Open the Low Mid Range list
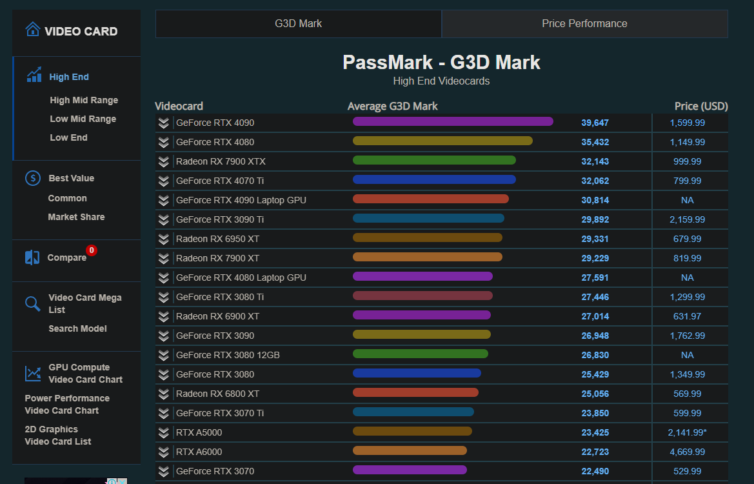The width and height of the screenshot is (754, 484). click(83, 119)
